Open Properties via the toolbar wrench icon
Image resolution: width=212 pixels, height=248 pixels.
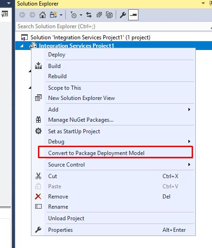pyautogui.click(x=123, y=15)
